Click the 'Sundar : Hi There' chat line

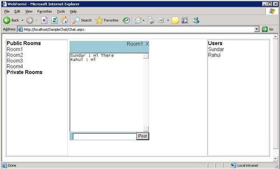click(92, 55)
